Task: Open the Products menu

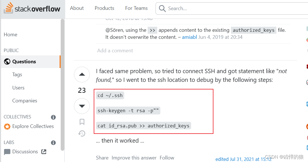Action: tap(104, 8)
